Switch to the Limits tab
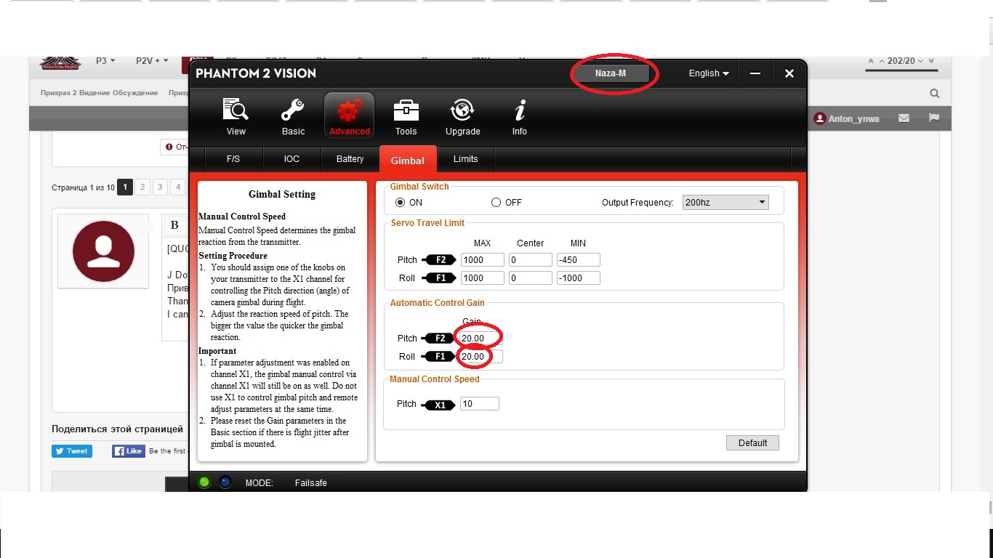 point(466,159)
